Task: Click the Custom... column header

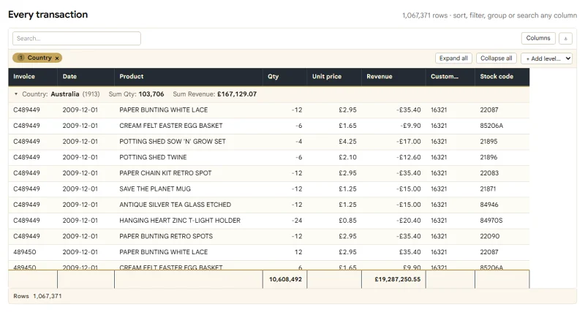Action: (x=450, y=77)
